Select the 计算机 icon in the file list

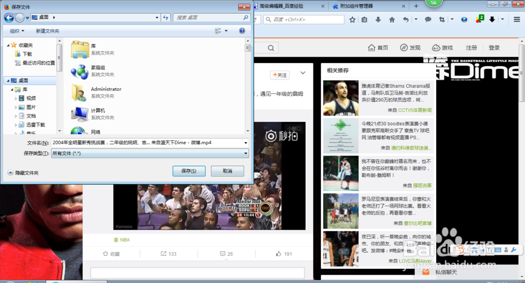tap(80, 114)
